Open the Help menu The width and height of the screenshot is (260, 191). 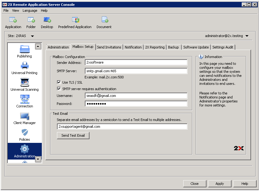pyautogui.click(x=44, y=10)
